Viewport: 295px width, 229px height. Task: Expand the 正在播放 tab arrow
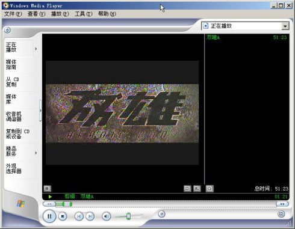[x=36, y=49]
